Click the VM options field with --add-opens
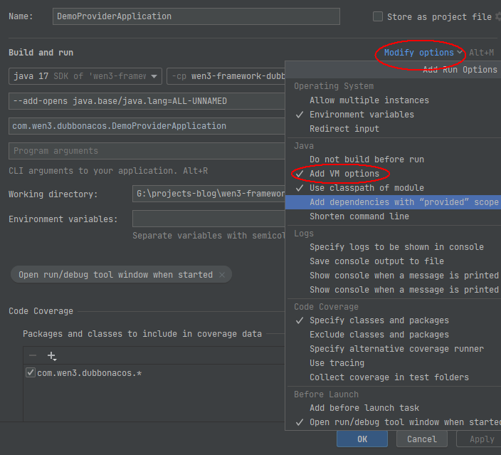Viewport: 501px width, 455px height. pos(147,101)
